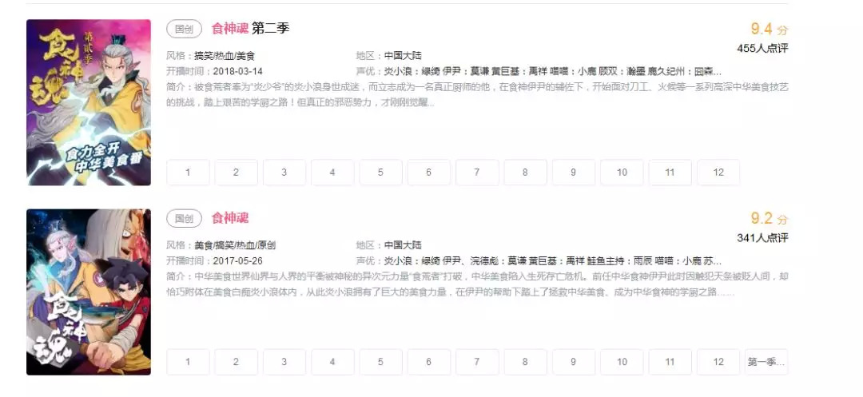Open the first-season 食神魂 title link
The image size is (863, 397).
(x=230, y=218)
